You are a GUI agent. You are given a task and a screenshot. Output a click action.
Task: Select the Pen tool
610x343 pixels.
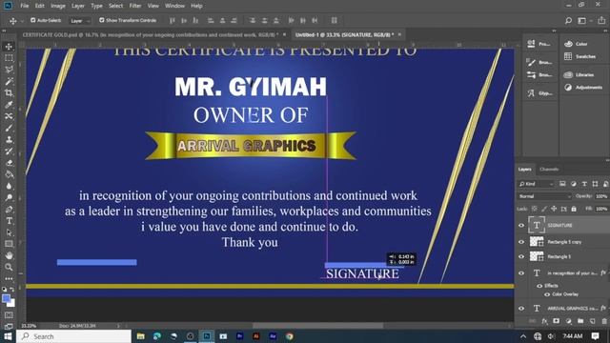9,210
